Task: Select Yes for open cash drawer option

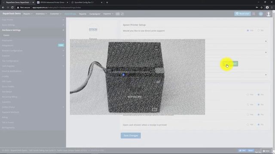Action: 247,124
